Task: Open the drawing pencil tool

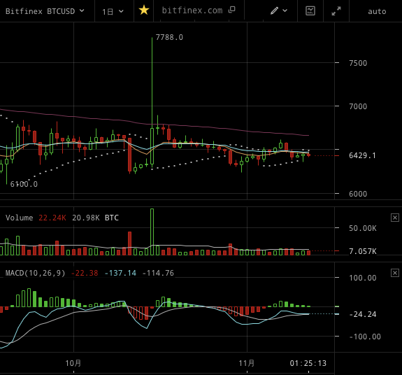Action: click(x=274, y=10)
